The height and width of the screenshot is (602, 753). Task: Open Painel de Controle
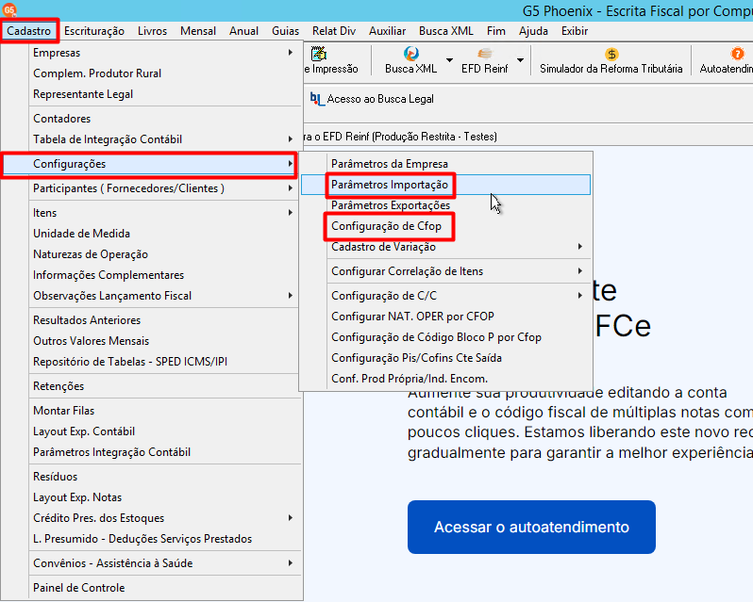point(151,587)
